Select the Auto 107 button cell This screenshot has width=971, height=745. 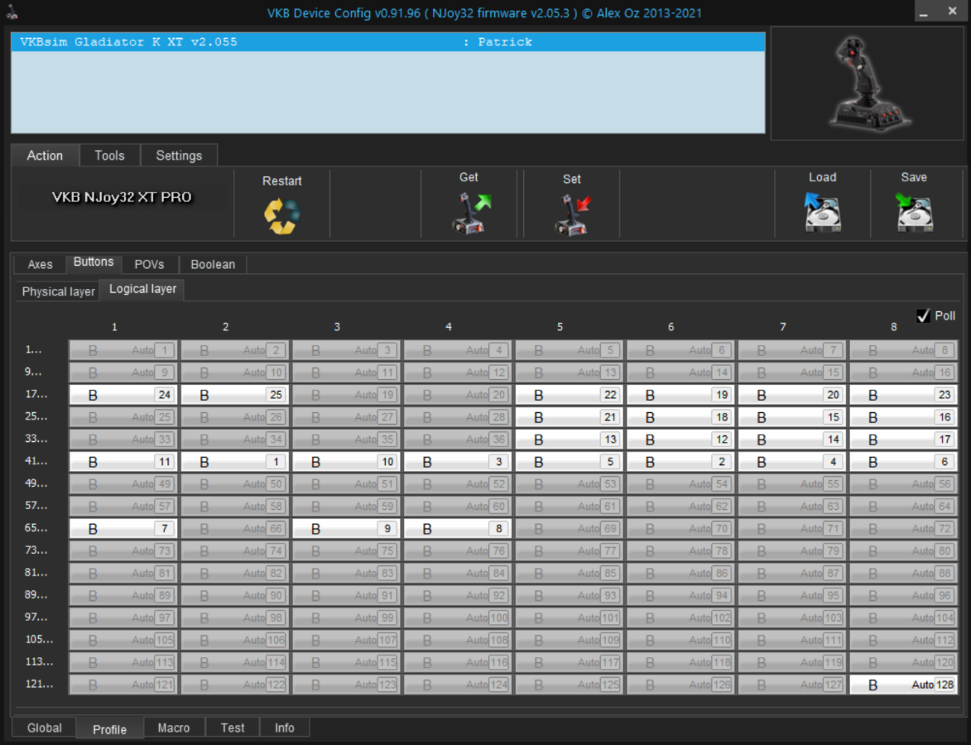point(346,641)
